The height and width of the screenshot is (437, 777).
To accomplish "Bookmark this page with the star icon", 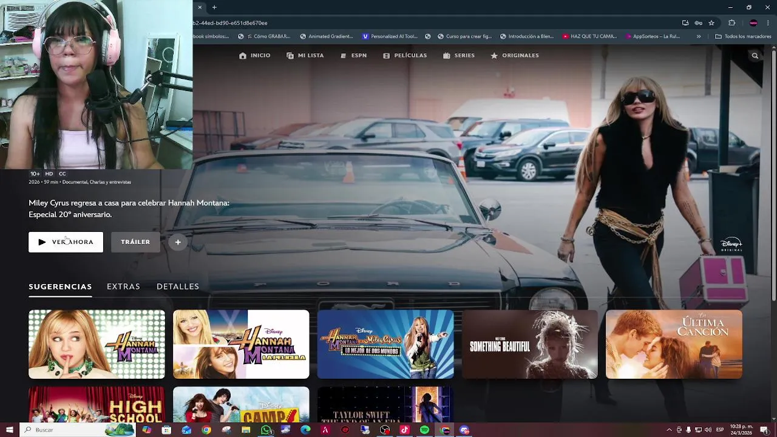I will coord(711,23).
